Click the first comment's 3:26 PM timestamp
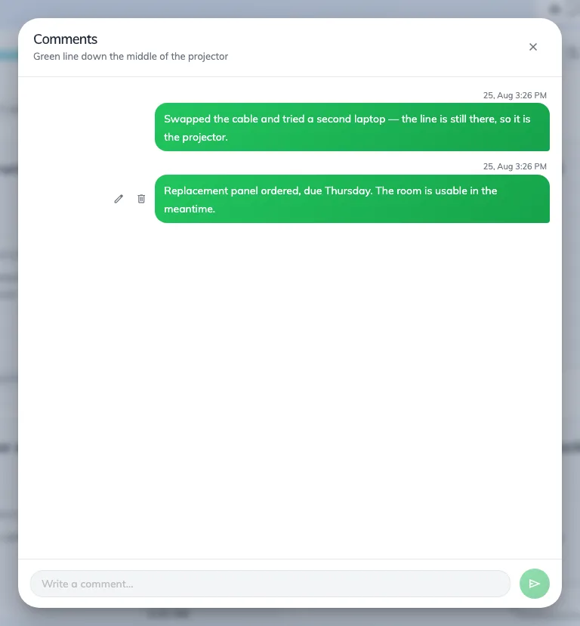This screenshot has width=580, height=626. pyautogui.click(x=514, y=95)
